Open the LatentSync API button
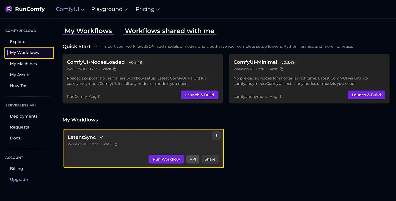396x201 pixels. [x=193, y=159]
